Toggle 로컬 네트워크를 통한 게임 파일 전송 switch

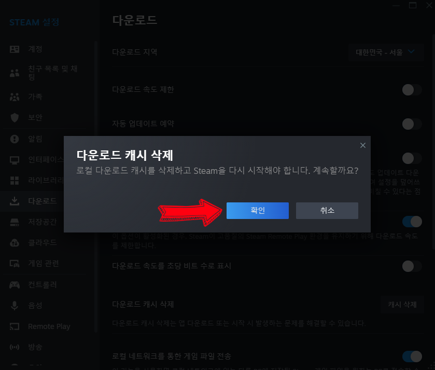point(412,357)
